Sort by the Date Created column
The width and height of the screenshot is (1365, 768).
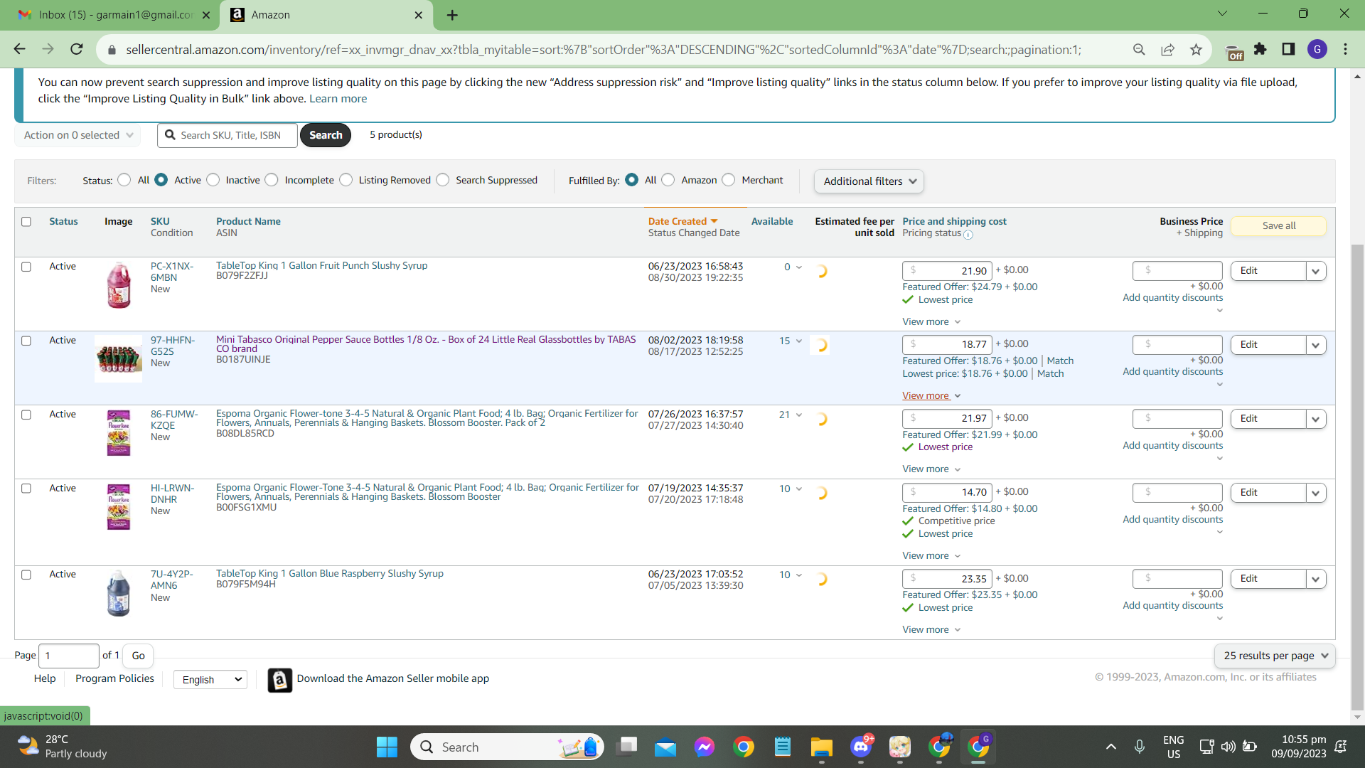[x=683, y=221]
